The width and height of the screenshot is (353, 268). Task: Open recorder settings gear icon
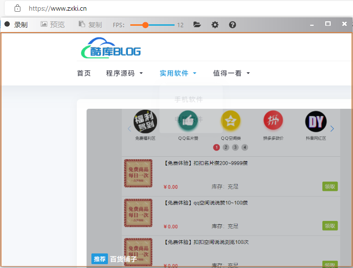coord(215,25)
